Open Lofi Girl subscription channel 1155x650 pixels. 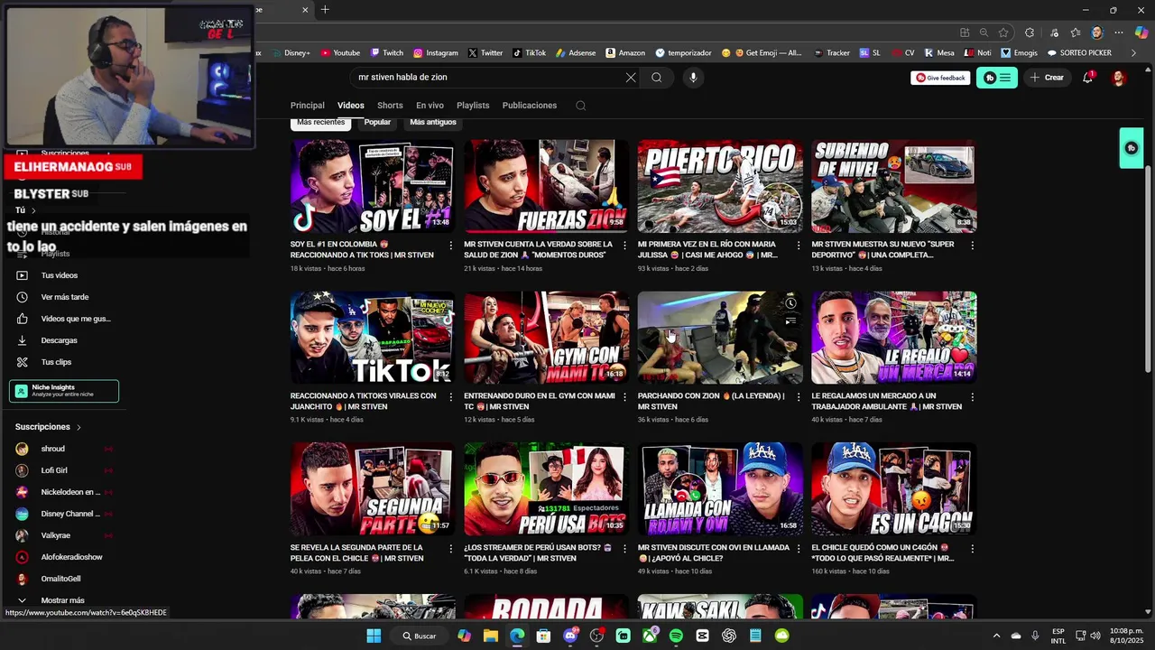[54, 470]
